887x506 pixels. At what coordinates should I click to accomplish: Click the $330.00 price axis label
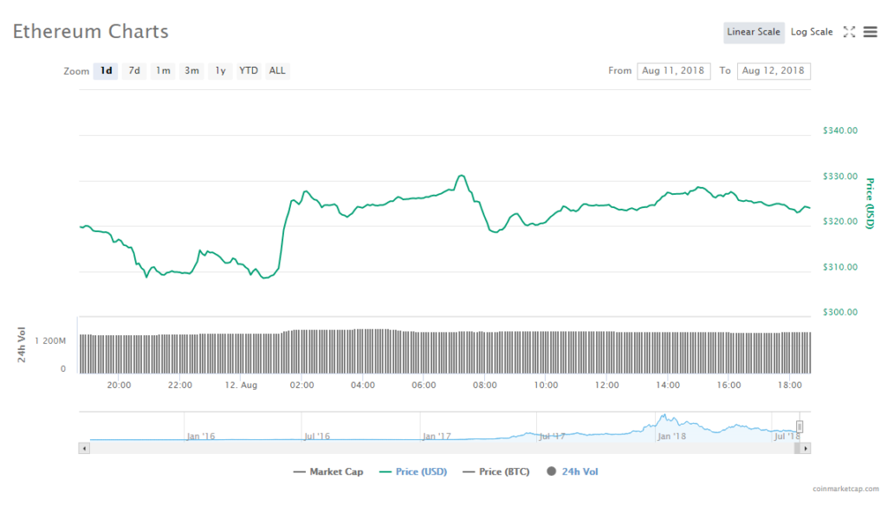click(840, 177)
